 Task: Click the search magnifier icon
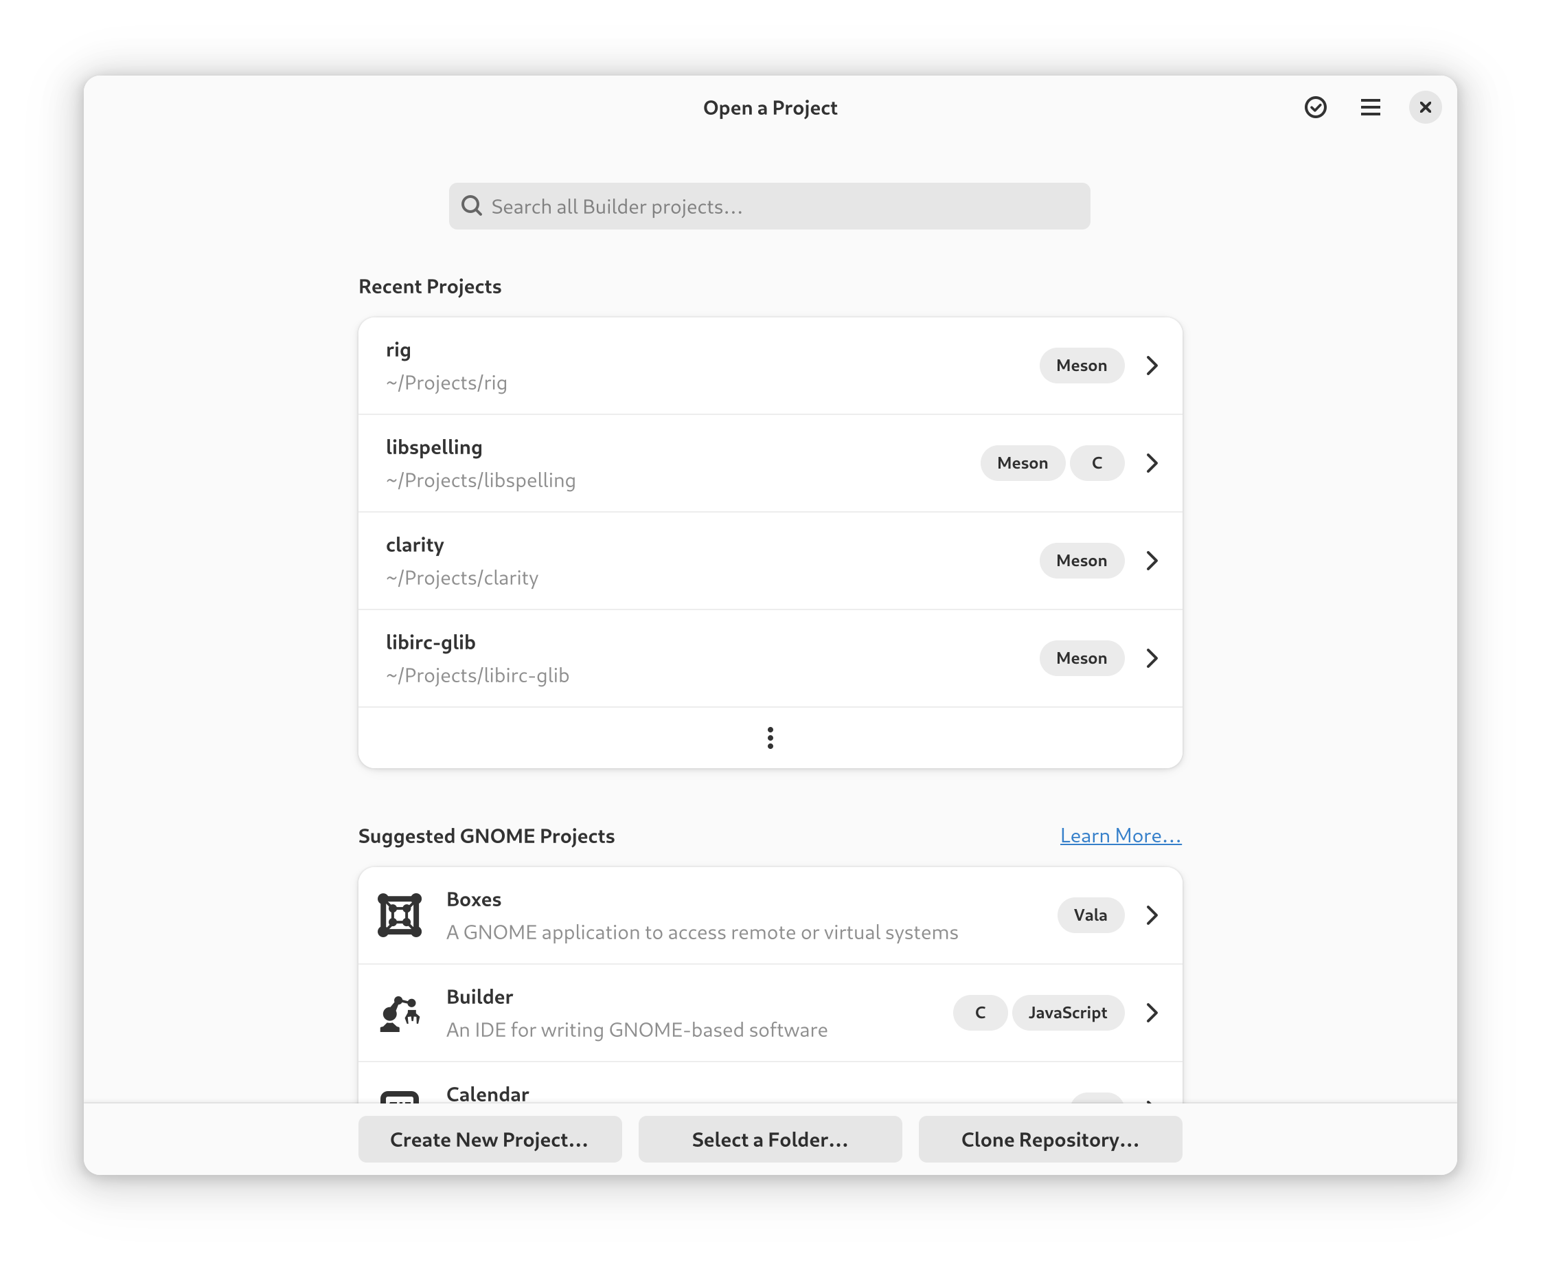click(x=472, y=206)
